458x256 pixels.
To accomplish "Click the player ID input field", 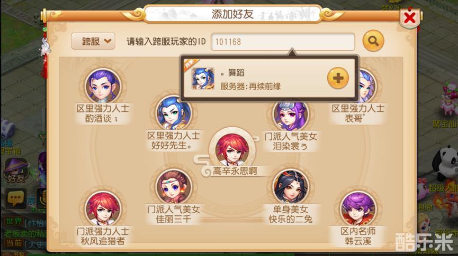I will [283, 42].
